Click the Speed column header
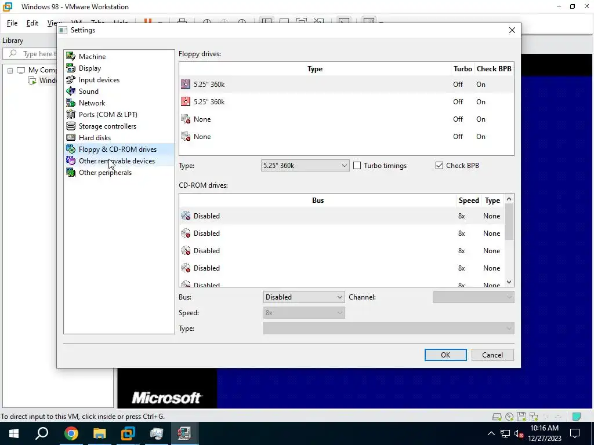The width and height of the screenshot is (594, 445). click(469, 200)
